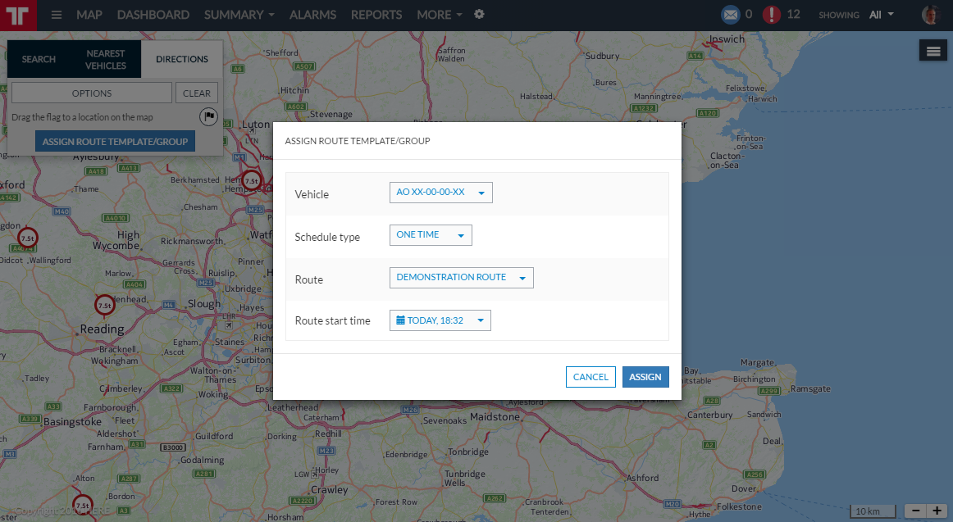Switch to the Nearest Vehicles tab
Screen dimensions: 953x522
point(106,59)
